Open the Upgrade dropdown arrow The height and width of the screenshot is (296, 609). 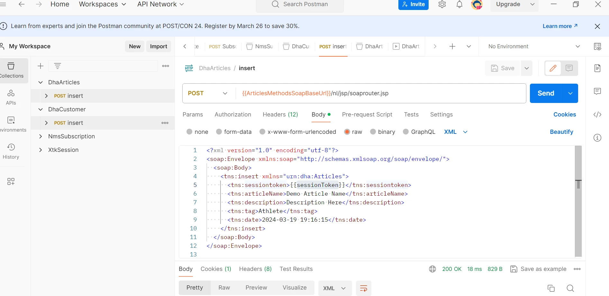point(532,4)
